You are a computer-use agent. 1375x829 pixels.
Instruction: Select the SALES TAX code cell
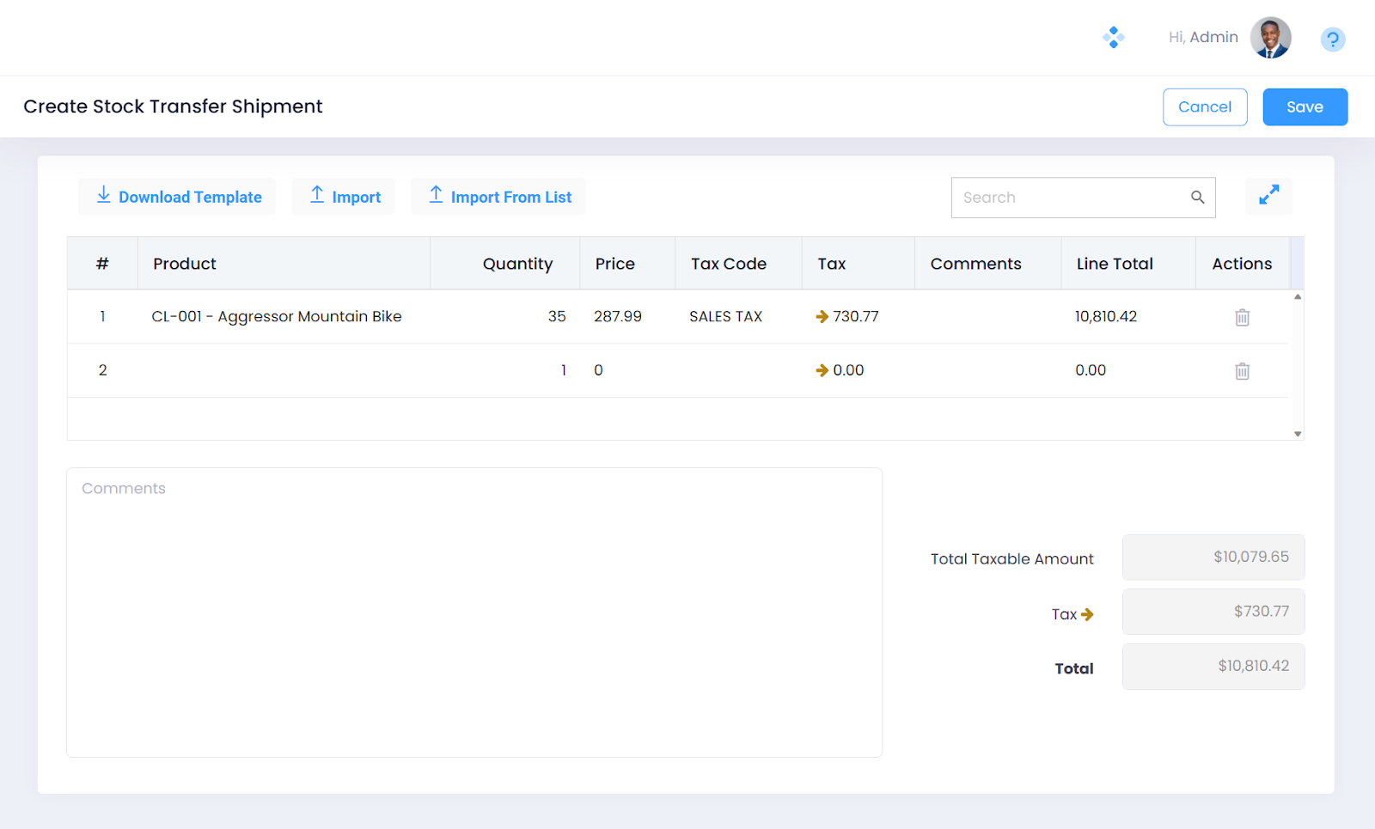tap(725, 317)
